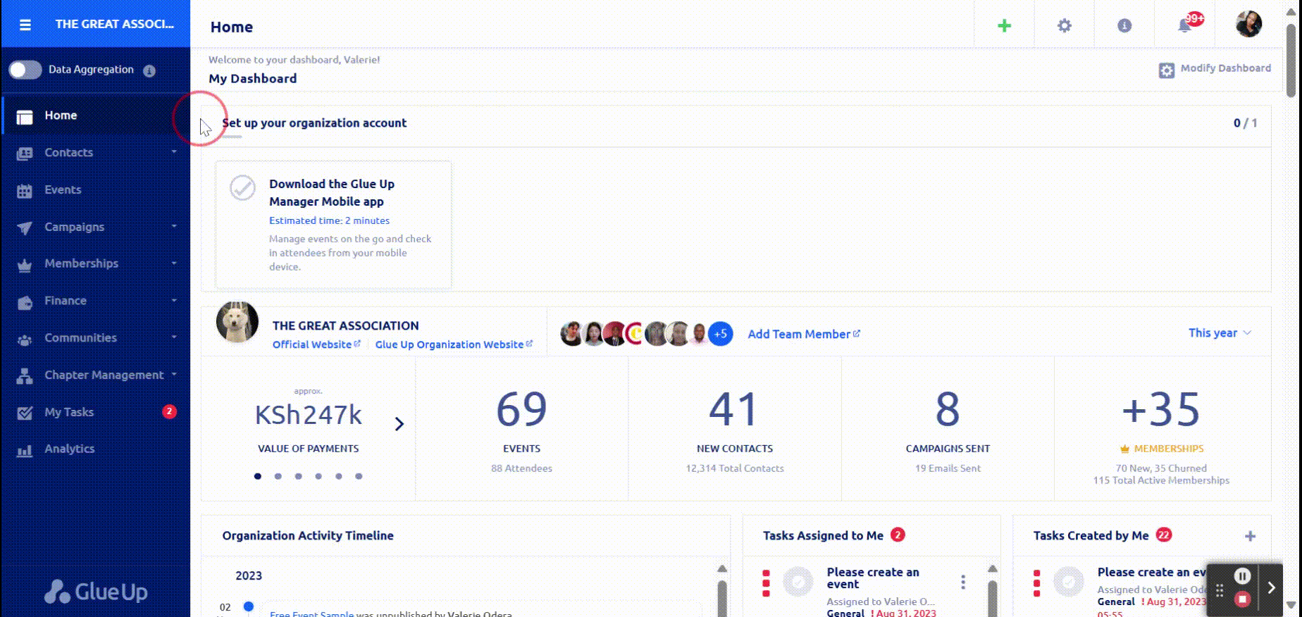Click the Modify Dashboard button
Screen dimensions: 1302x617
[x=1215, y=69]
